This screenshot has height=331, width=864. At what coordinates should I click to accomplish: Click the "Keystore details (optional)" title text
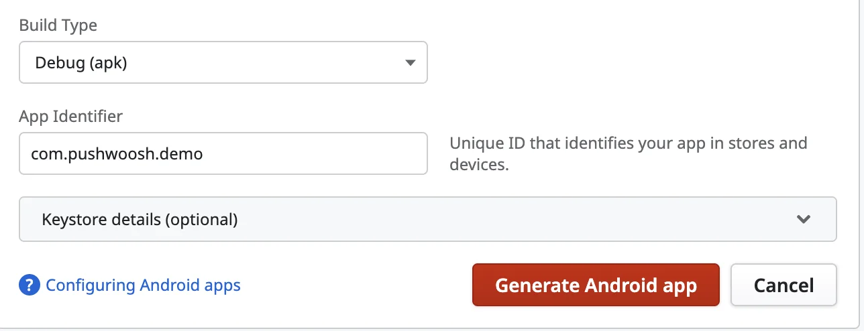pos(140,219)
